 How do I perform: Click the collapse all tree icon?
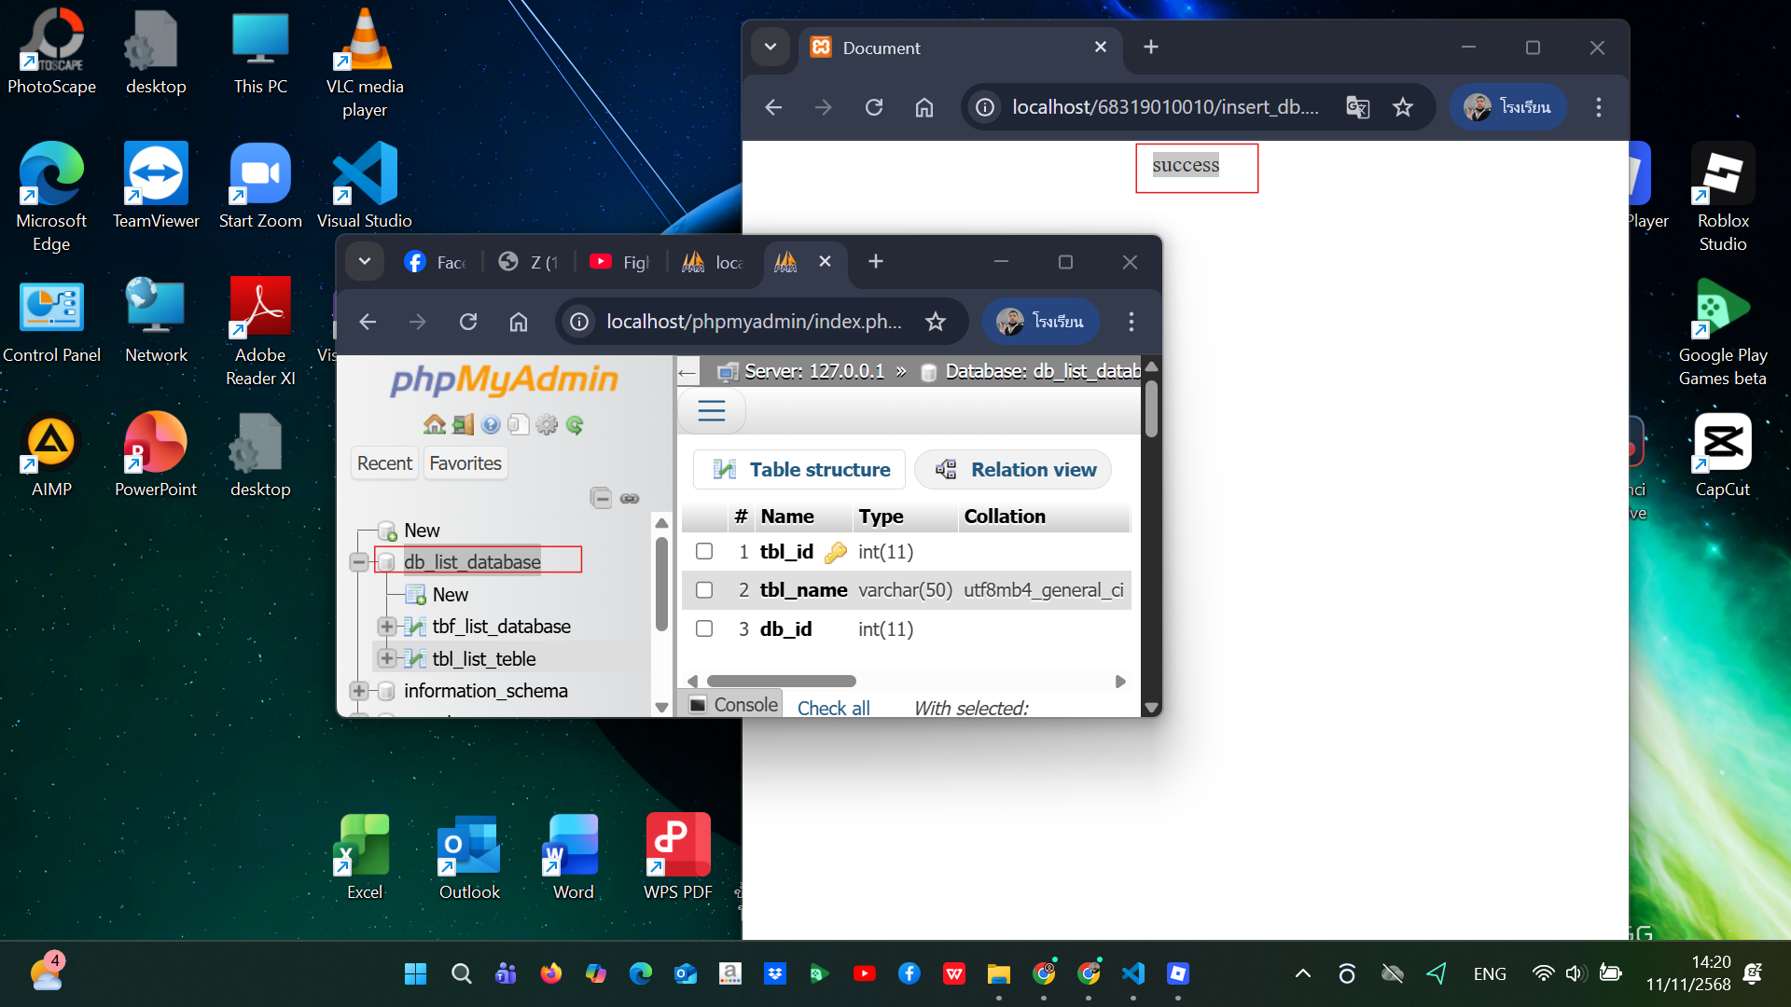point(601,498)
